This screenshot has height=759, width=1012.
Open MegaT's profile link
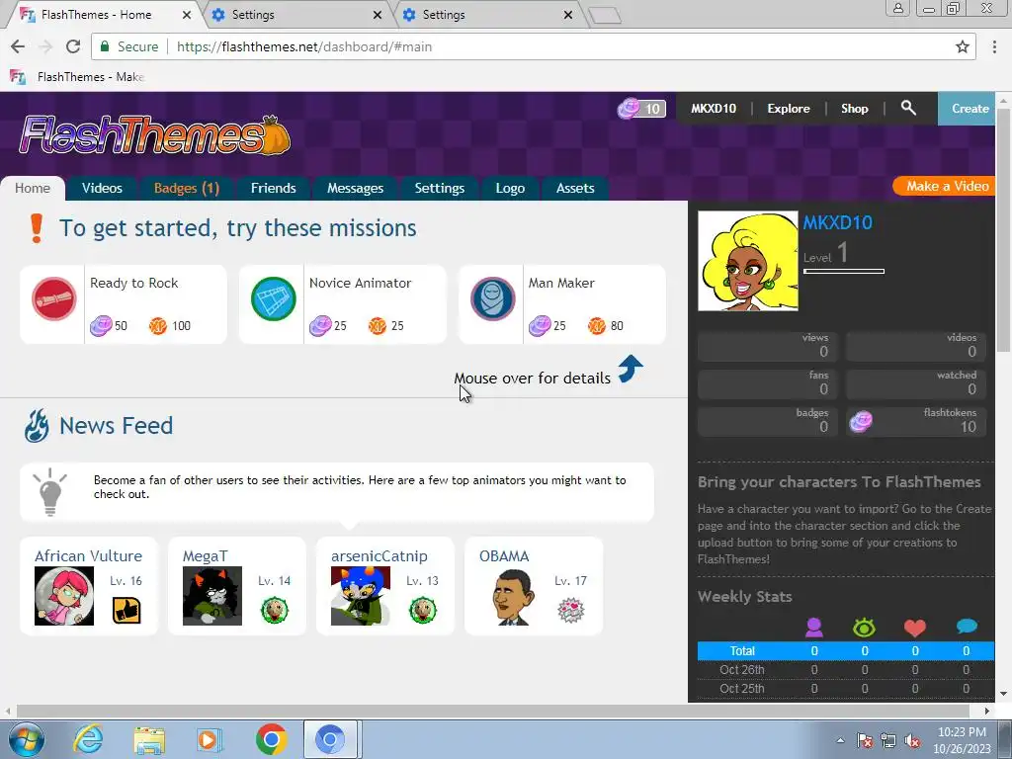point(206,555)
